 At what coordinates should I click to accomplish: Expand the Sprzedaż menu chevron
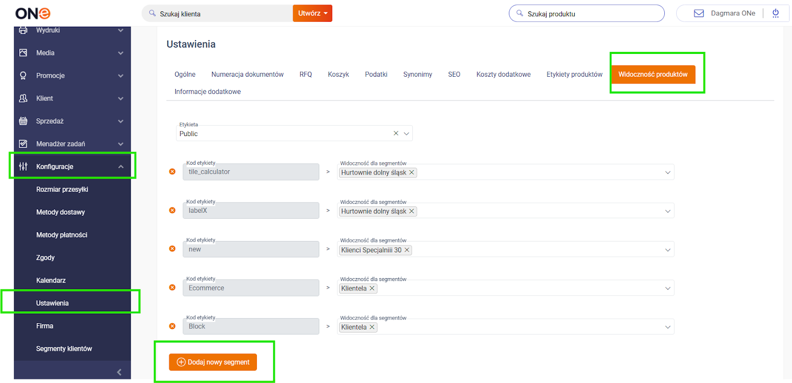[121, 121]
